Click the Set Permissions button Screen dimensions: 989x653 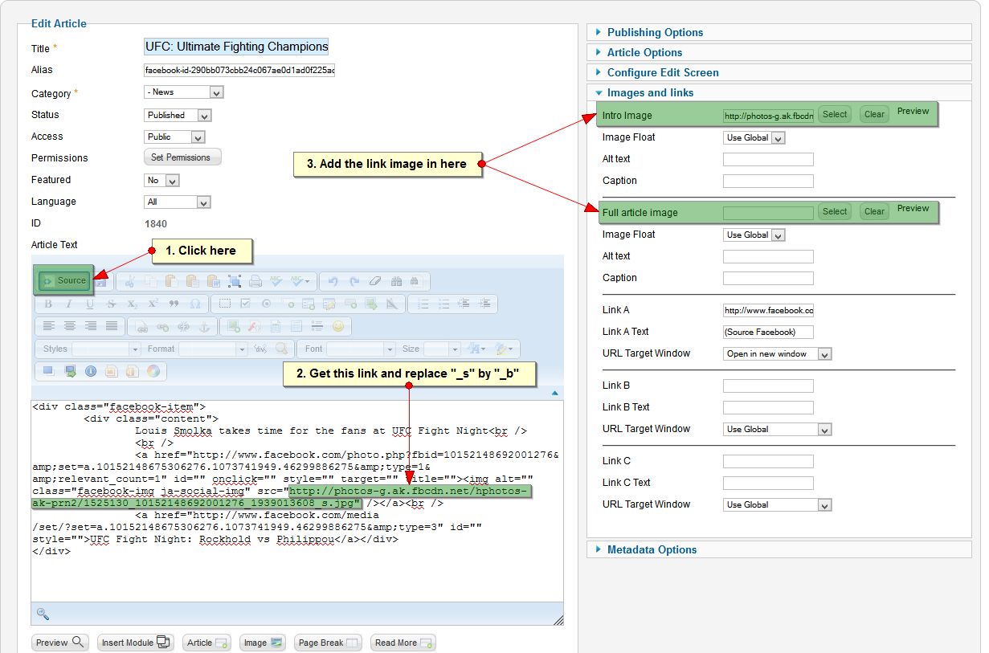182,157
